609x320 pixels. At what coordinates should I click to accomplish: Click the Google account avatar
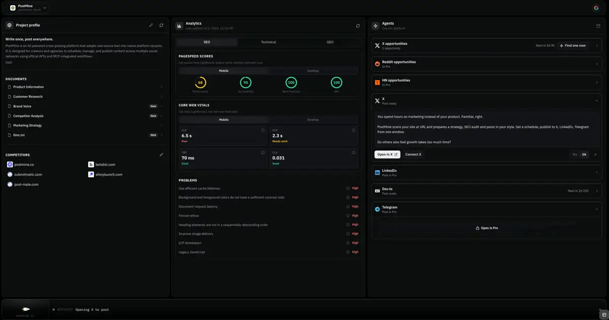click(596, 8)
